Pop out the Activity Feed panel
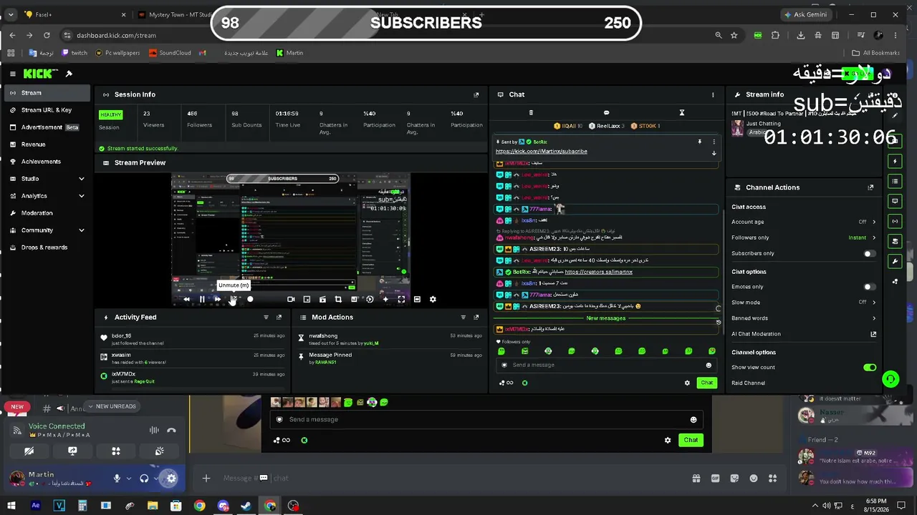 279,318
